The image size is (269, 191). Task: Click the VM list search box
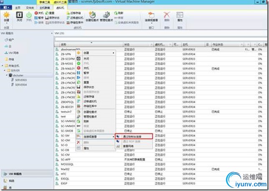click(x=160, y=39)
